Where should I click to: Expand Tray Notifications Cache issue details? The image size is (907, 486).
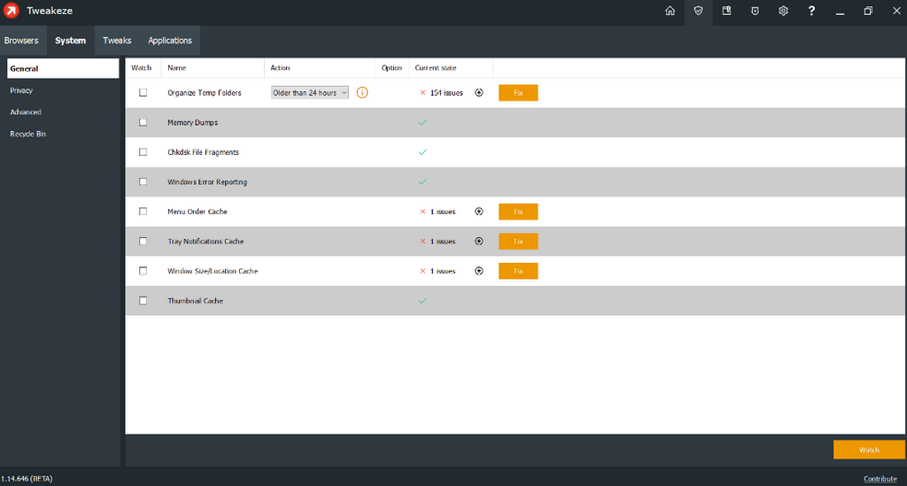[479, 241]
